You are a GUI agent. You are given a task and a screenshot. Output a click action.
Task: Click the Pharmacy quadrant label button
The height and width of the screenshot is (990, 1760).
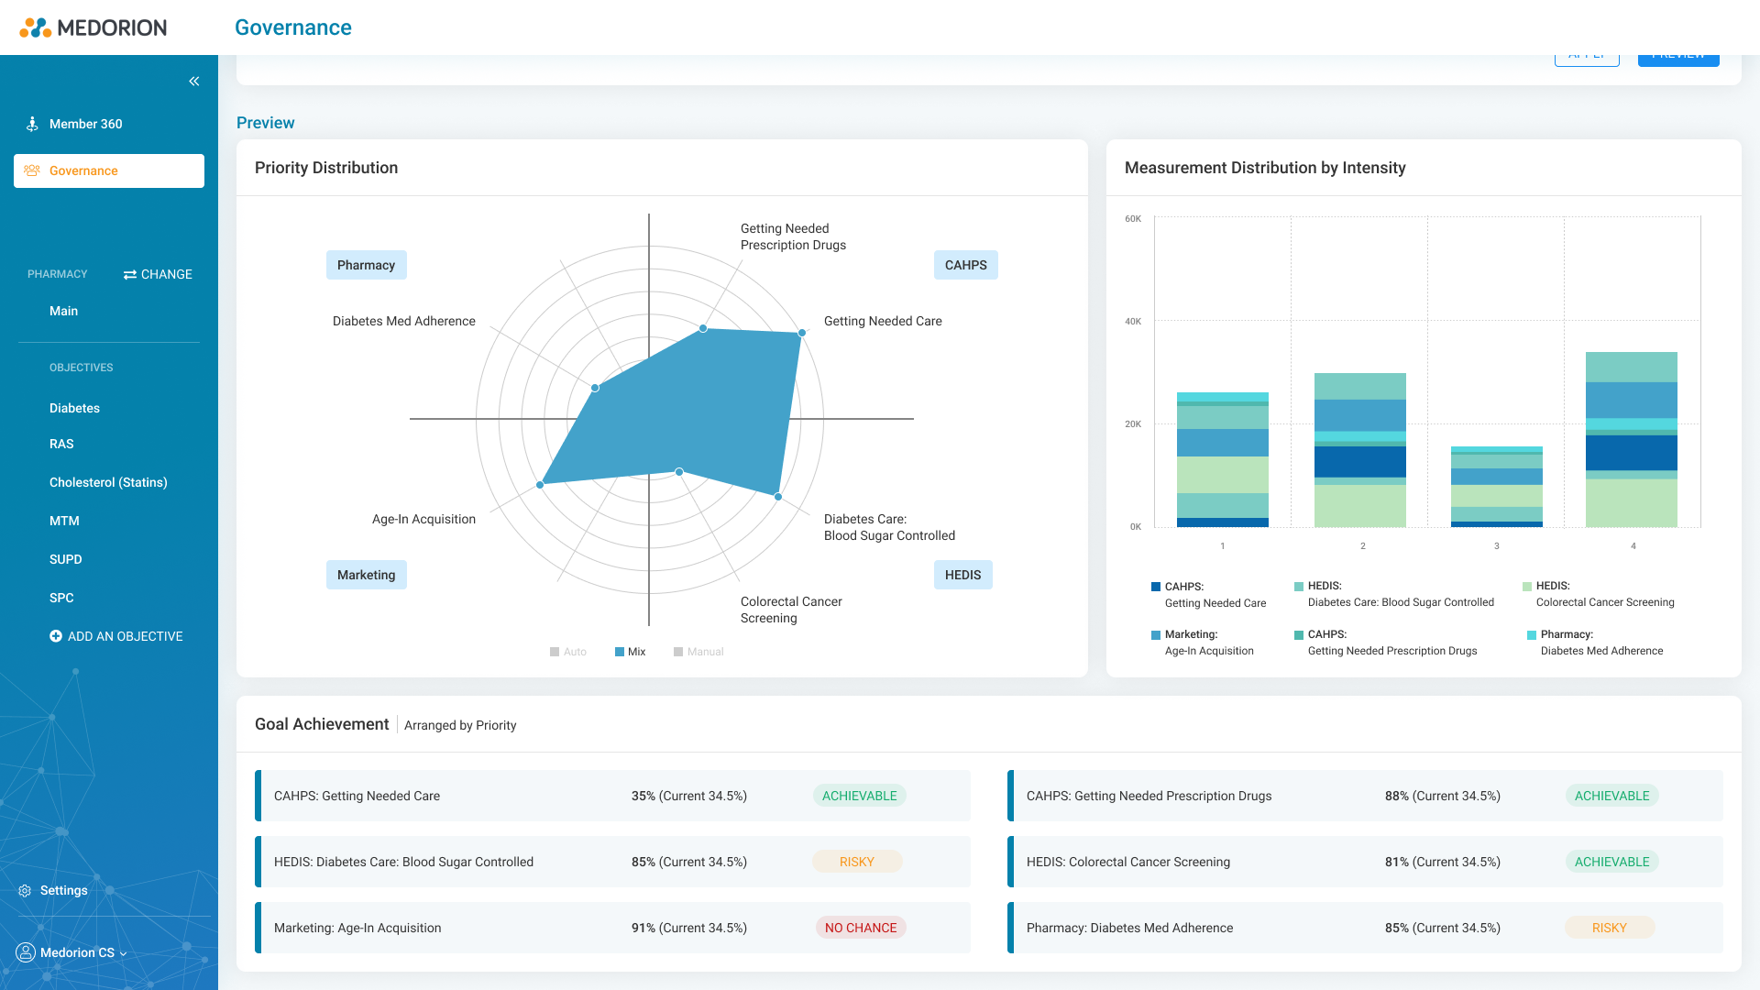point(367,265)
